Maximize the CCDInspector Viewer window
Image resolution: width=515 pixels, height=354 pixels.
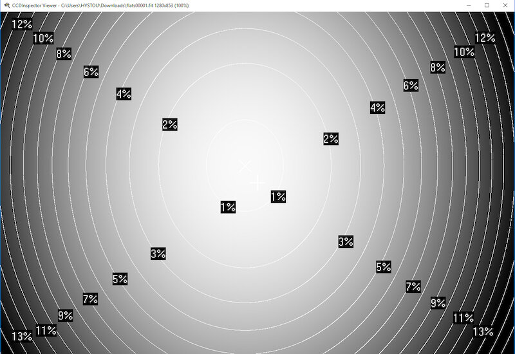[487, 5]
